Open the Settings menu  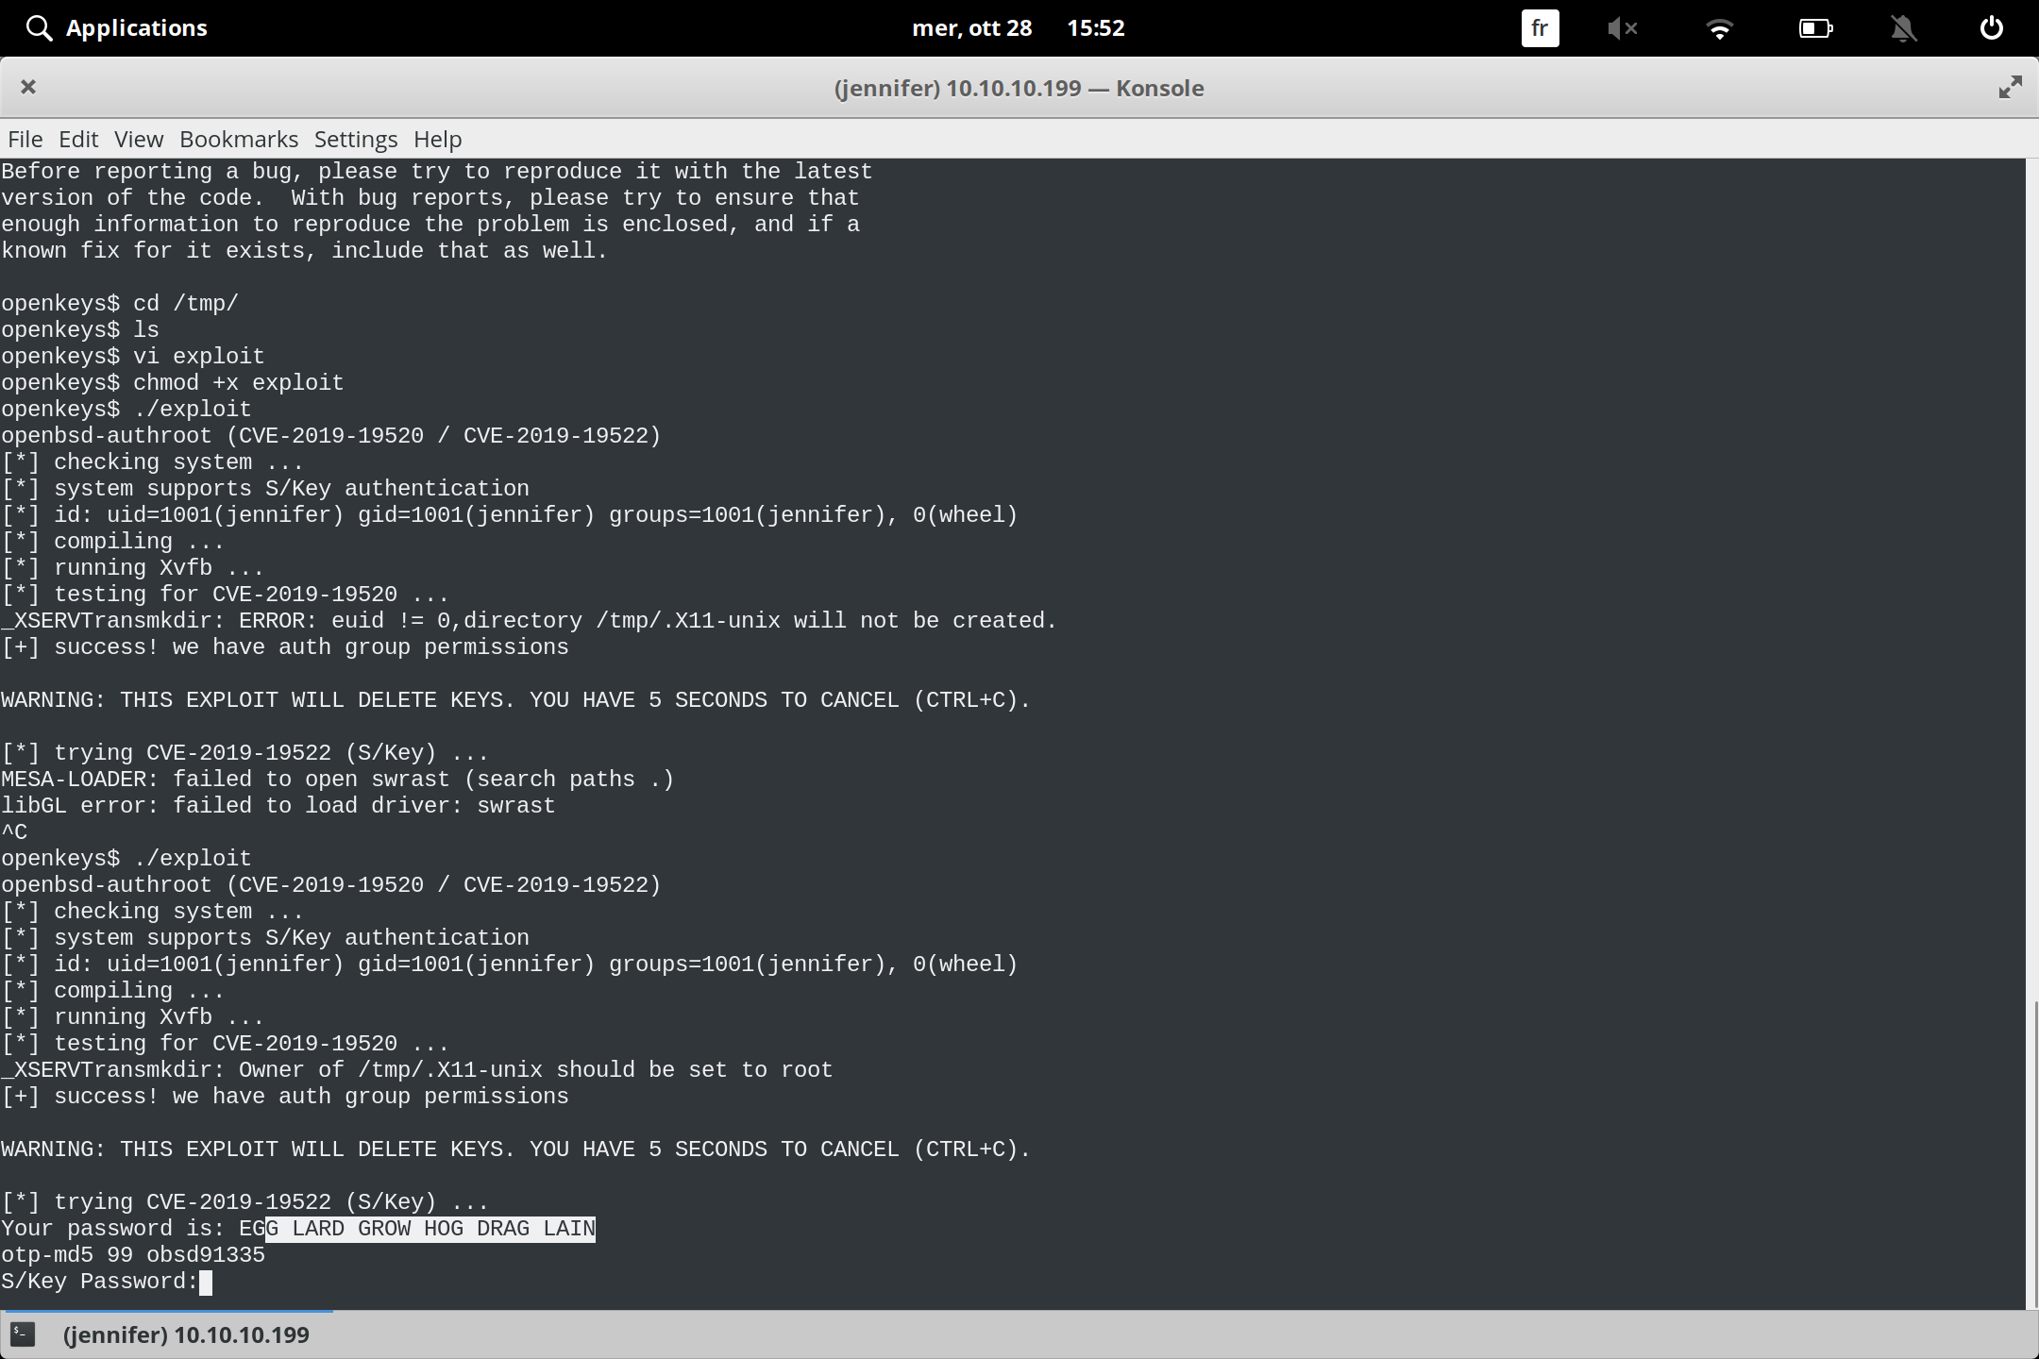click(x=355, y=139)
